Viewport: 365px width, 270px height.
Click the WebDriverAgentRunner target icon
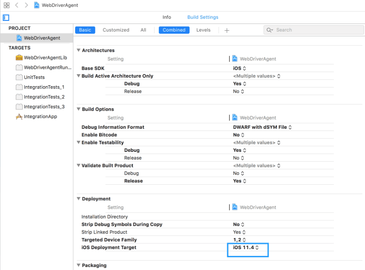coord(20,67)
